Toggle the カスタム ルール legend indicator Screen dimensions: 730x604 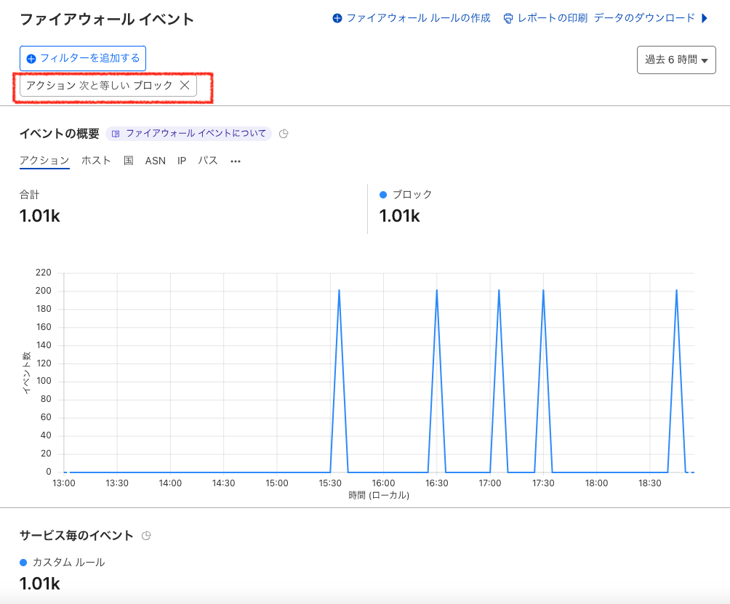(x=23, y=562)
